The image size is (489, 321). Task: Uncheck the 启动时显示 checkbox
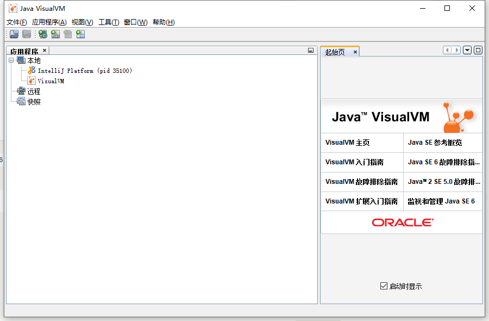(384, 286)
